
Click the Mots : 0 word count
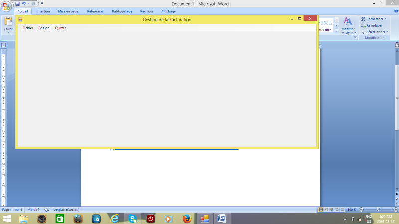33,210
